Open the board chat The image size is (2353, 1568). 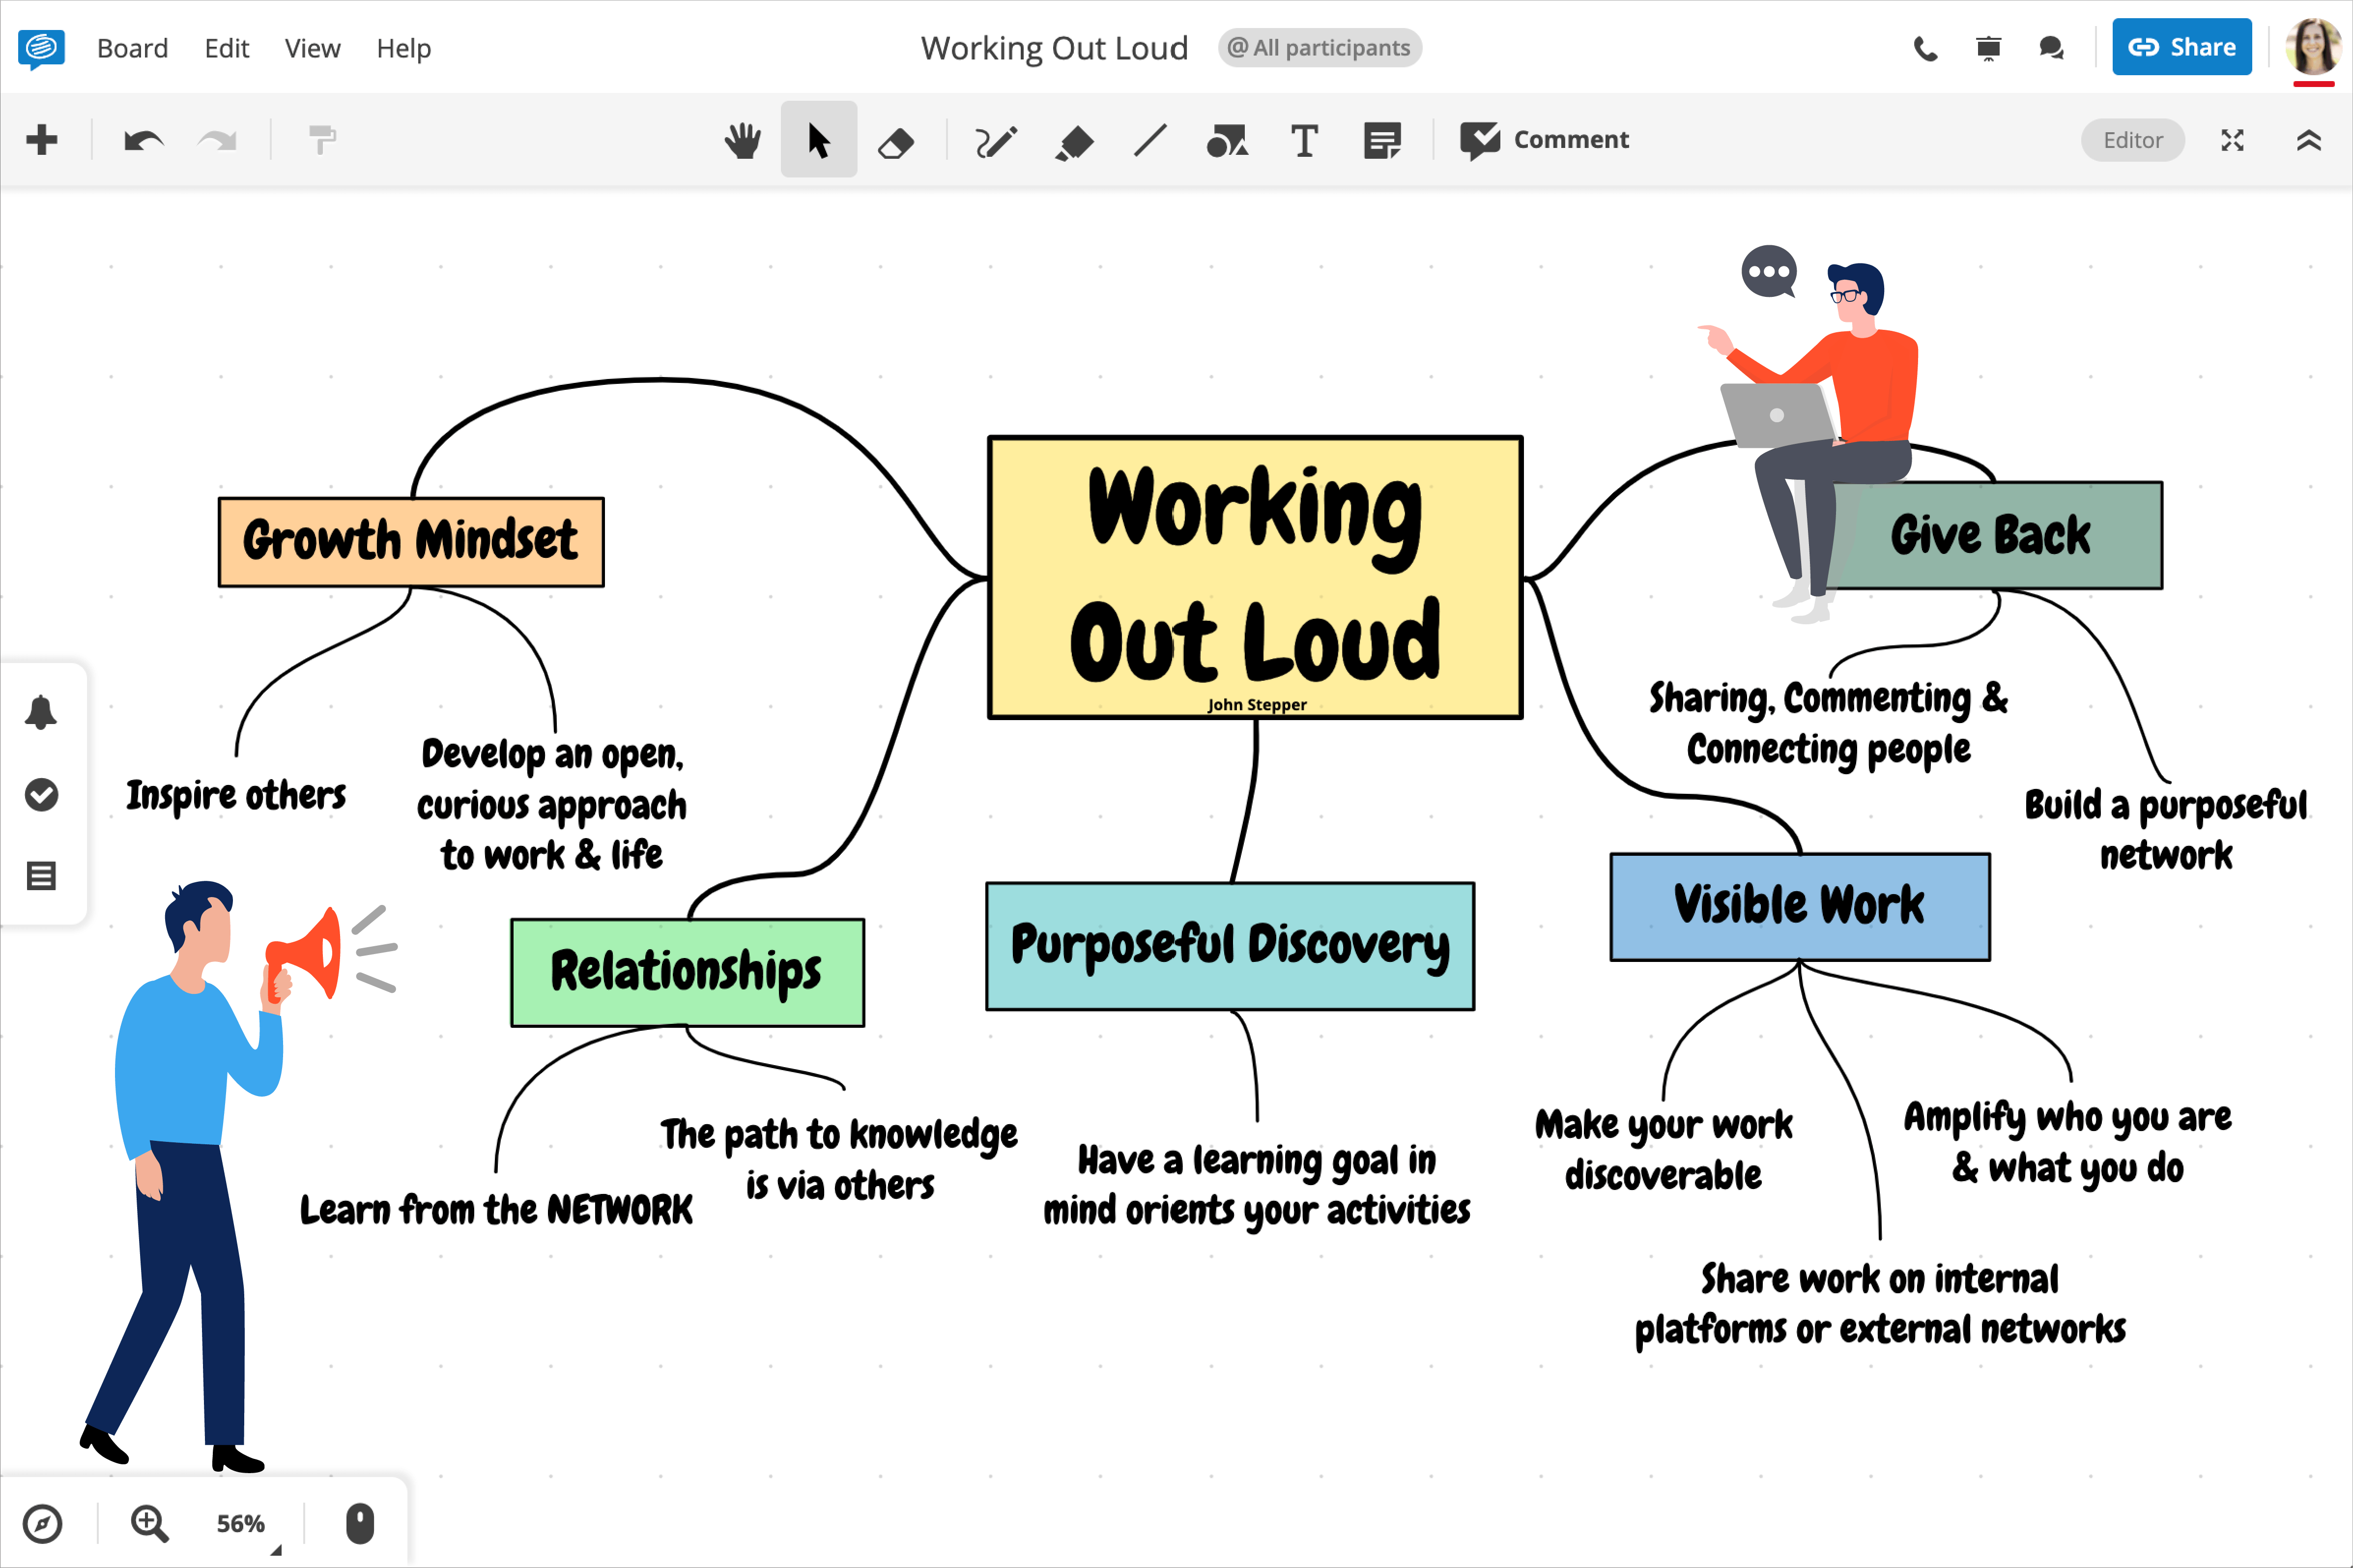tap(2051, 47)
